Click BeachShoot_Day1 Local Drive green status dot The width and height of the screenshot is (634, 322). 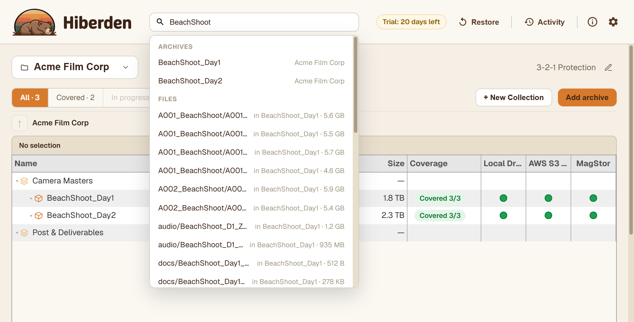[x=503, y=198]
